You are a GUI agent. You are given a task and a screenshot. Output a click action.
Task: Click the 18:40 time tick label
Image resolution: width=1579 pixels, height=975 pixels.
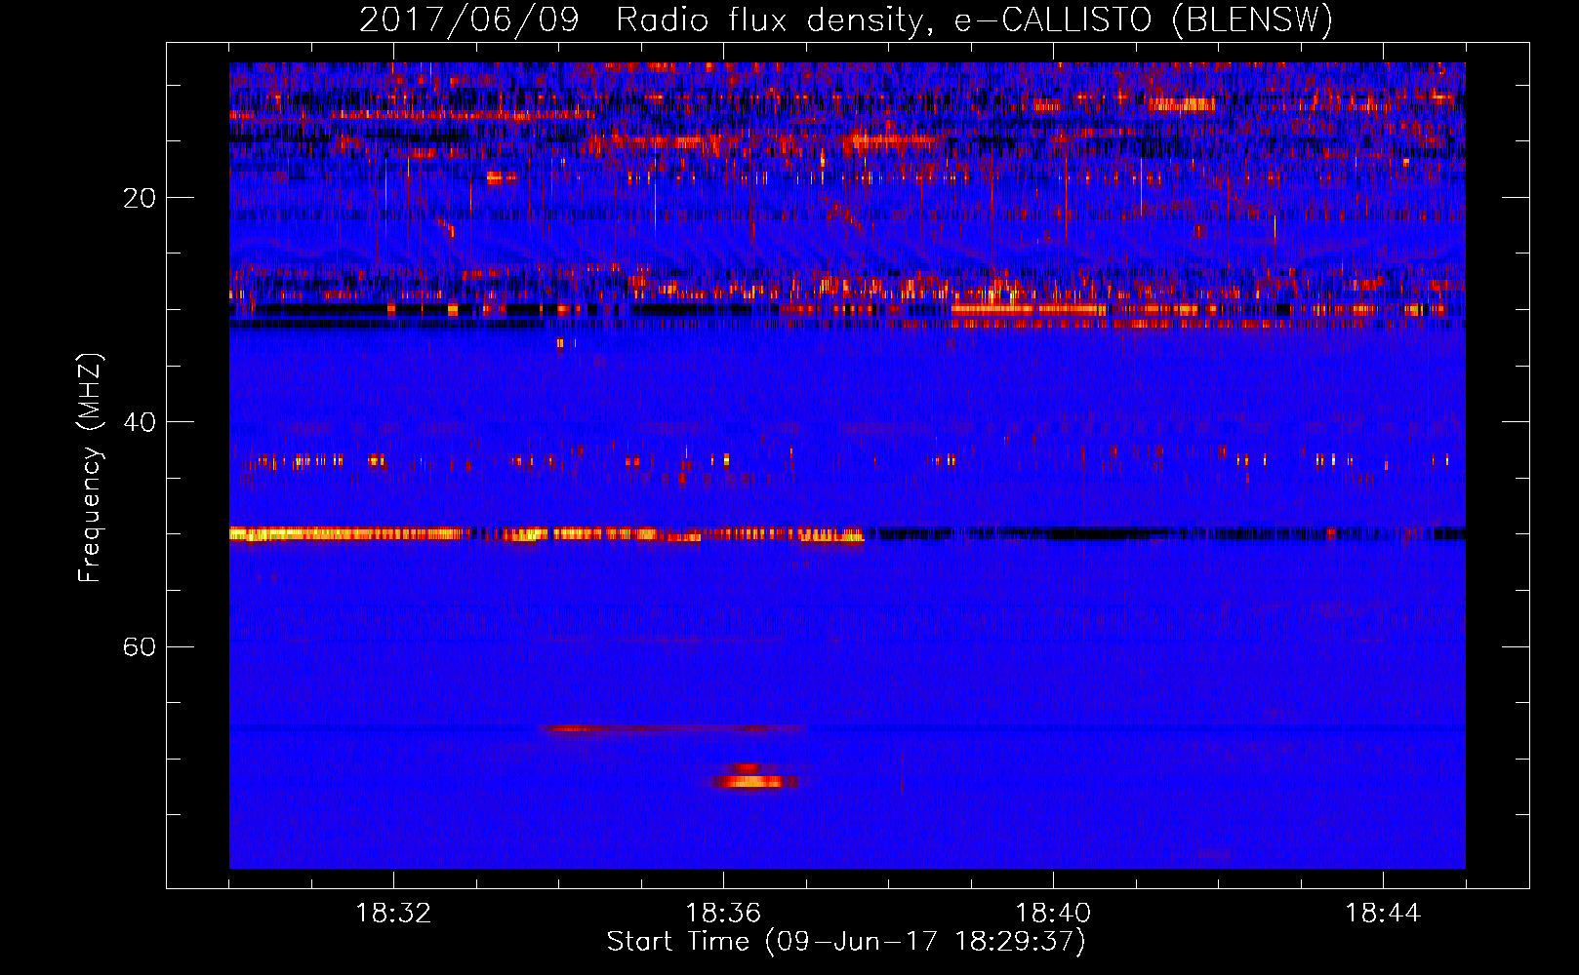1053,913
